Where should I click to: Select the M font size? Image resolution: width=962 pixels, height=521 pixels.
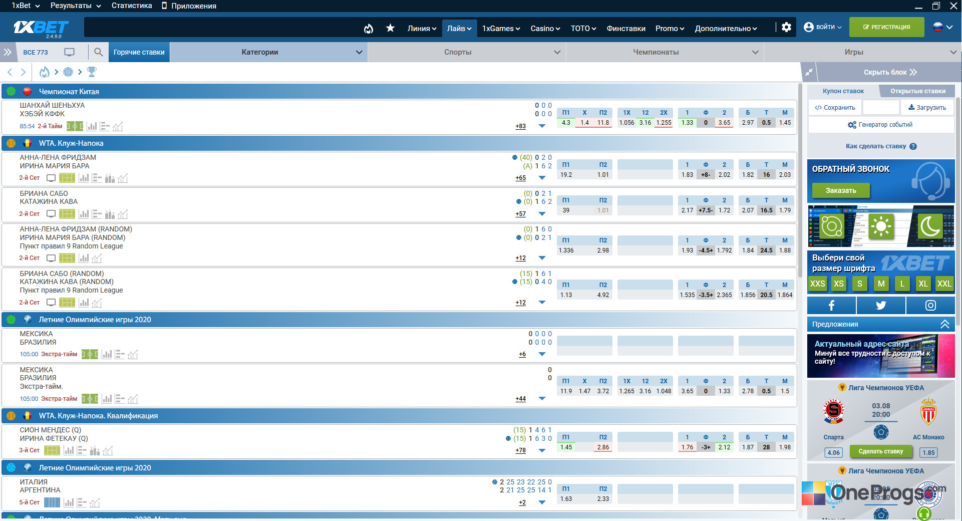tap(881, 284)
